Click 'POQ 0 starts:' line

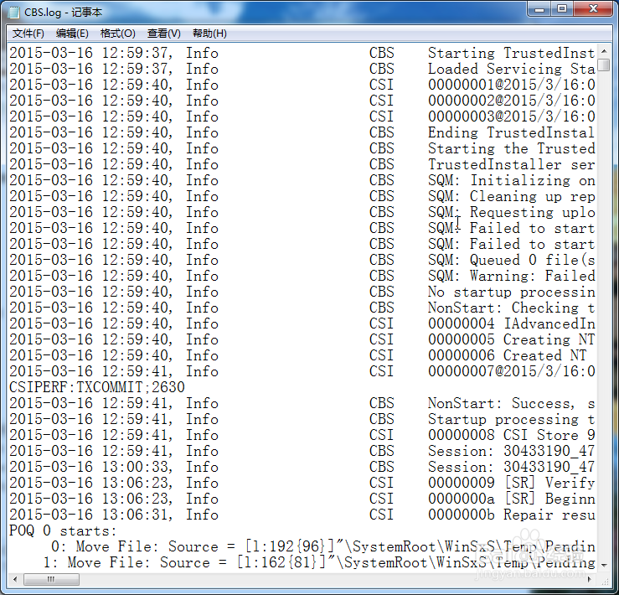63,530
